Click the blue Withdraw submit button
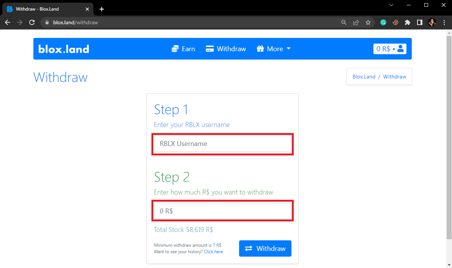 coord(265,248)
